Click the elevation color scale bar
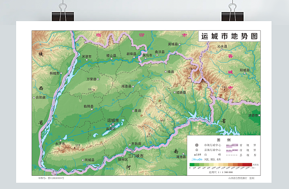This screenshot has width=289, height=189. (x=220, y=164)
